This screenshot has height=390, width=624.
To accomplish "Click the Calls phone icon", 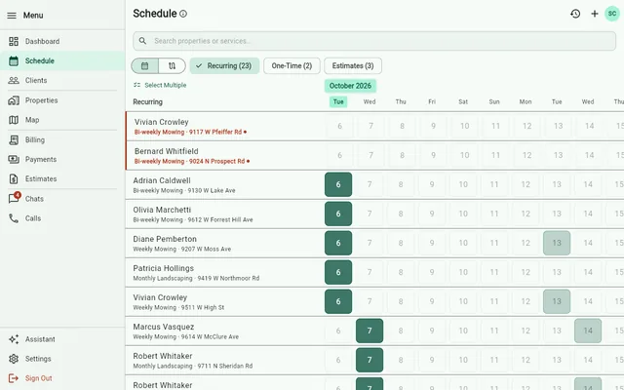I will [x=14, y=218].
